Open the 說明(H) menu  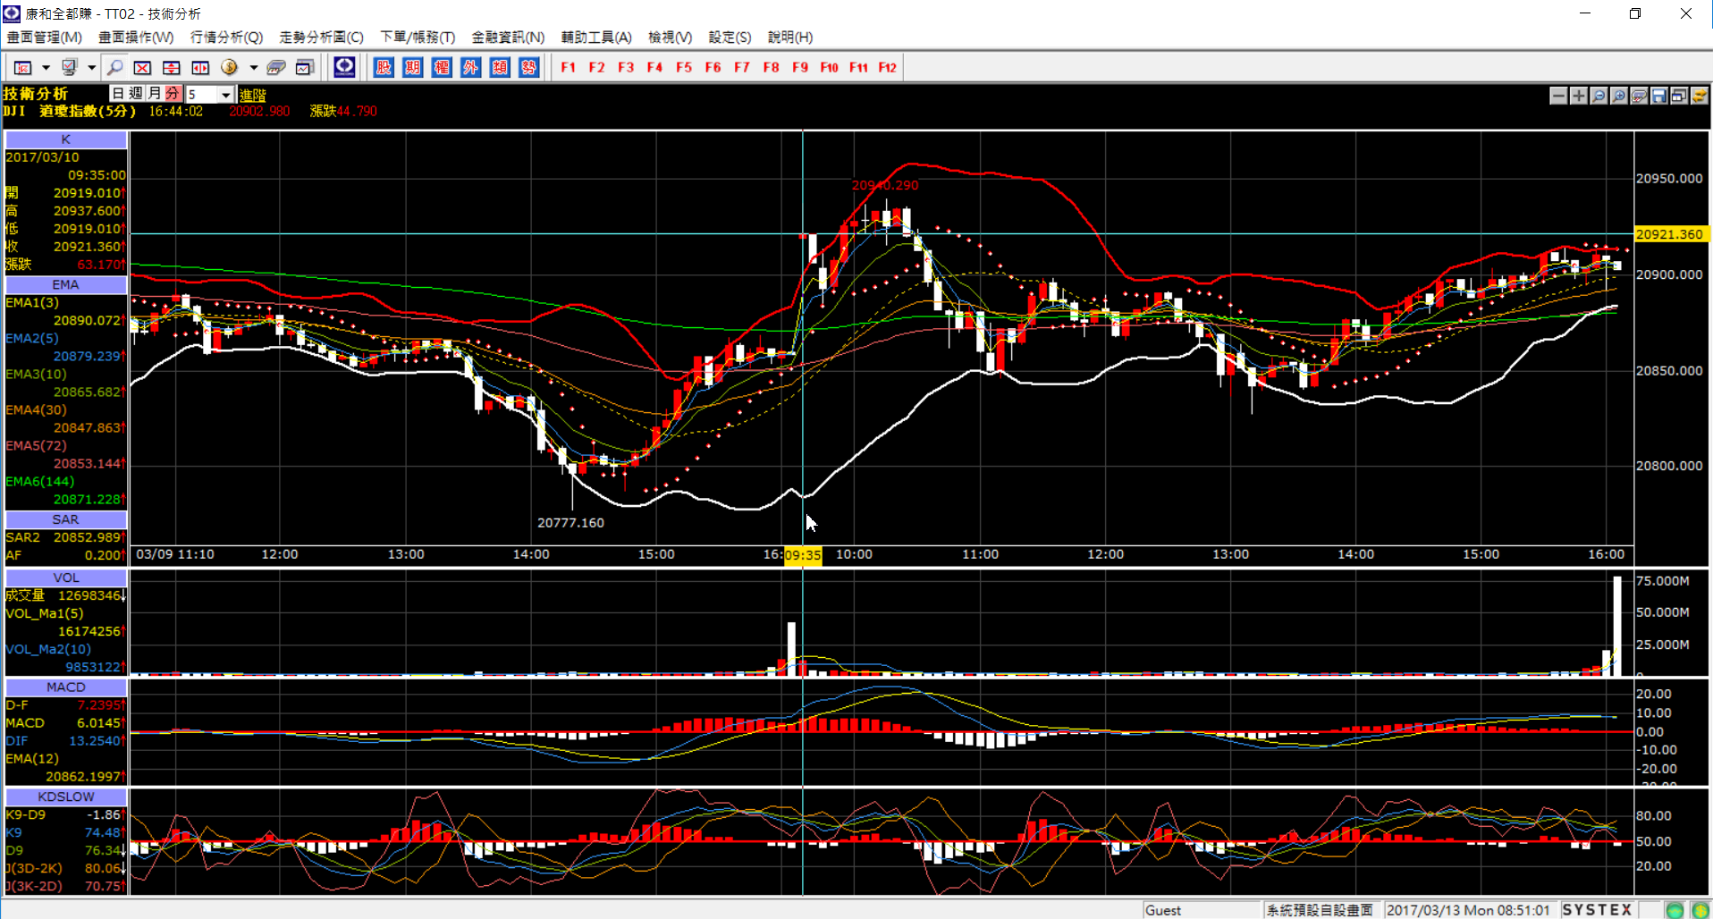click(x=790, y=37)
